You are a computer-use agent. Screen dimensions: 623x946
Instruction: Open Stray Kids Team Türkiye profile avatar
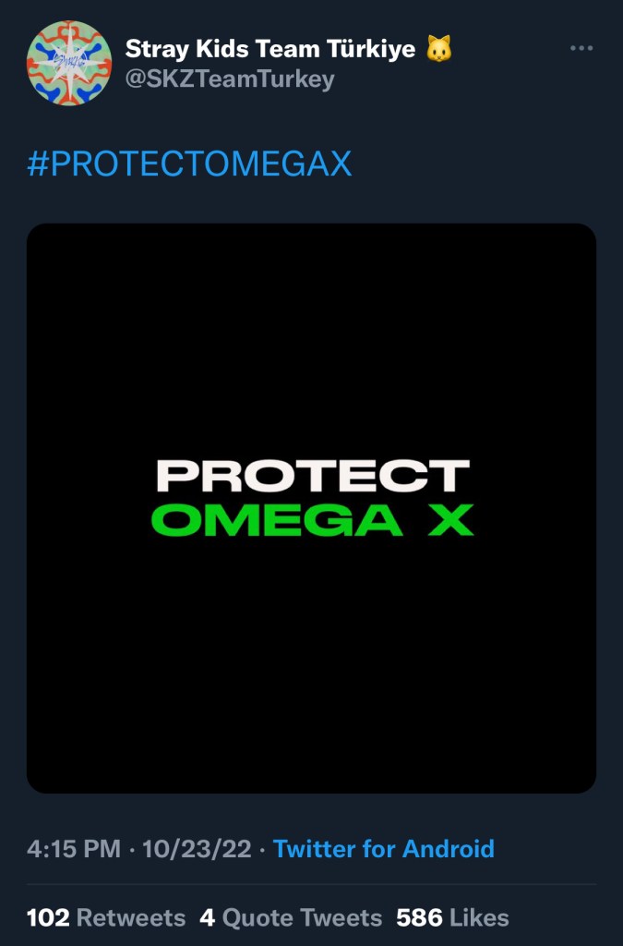68,63
